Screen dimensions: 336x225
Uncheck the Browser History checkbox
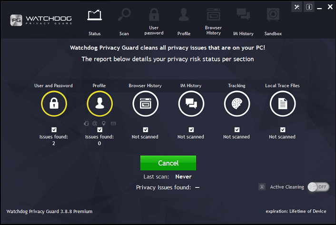coord(145,129)
